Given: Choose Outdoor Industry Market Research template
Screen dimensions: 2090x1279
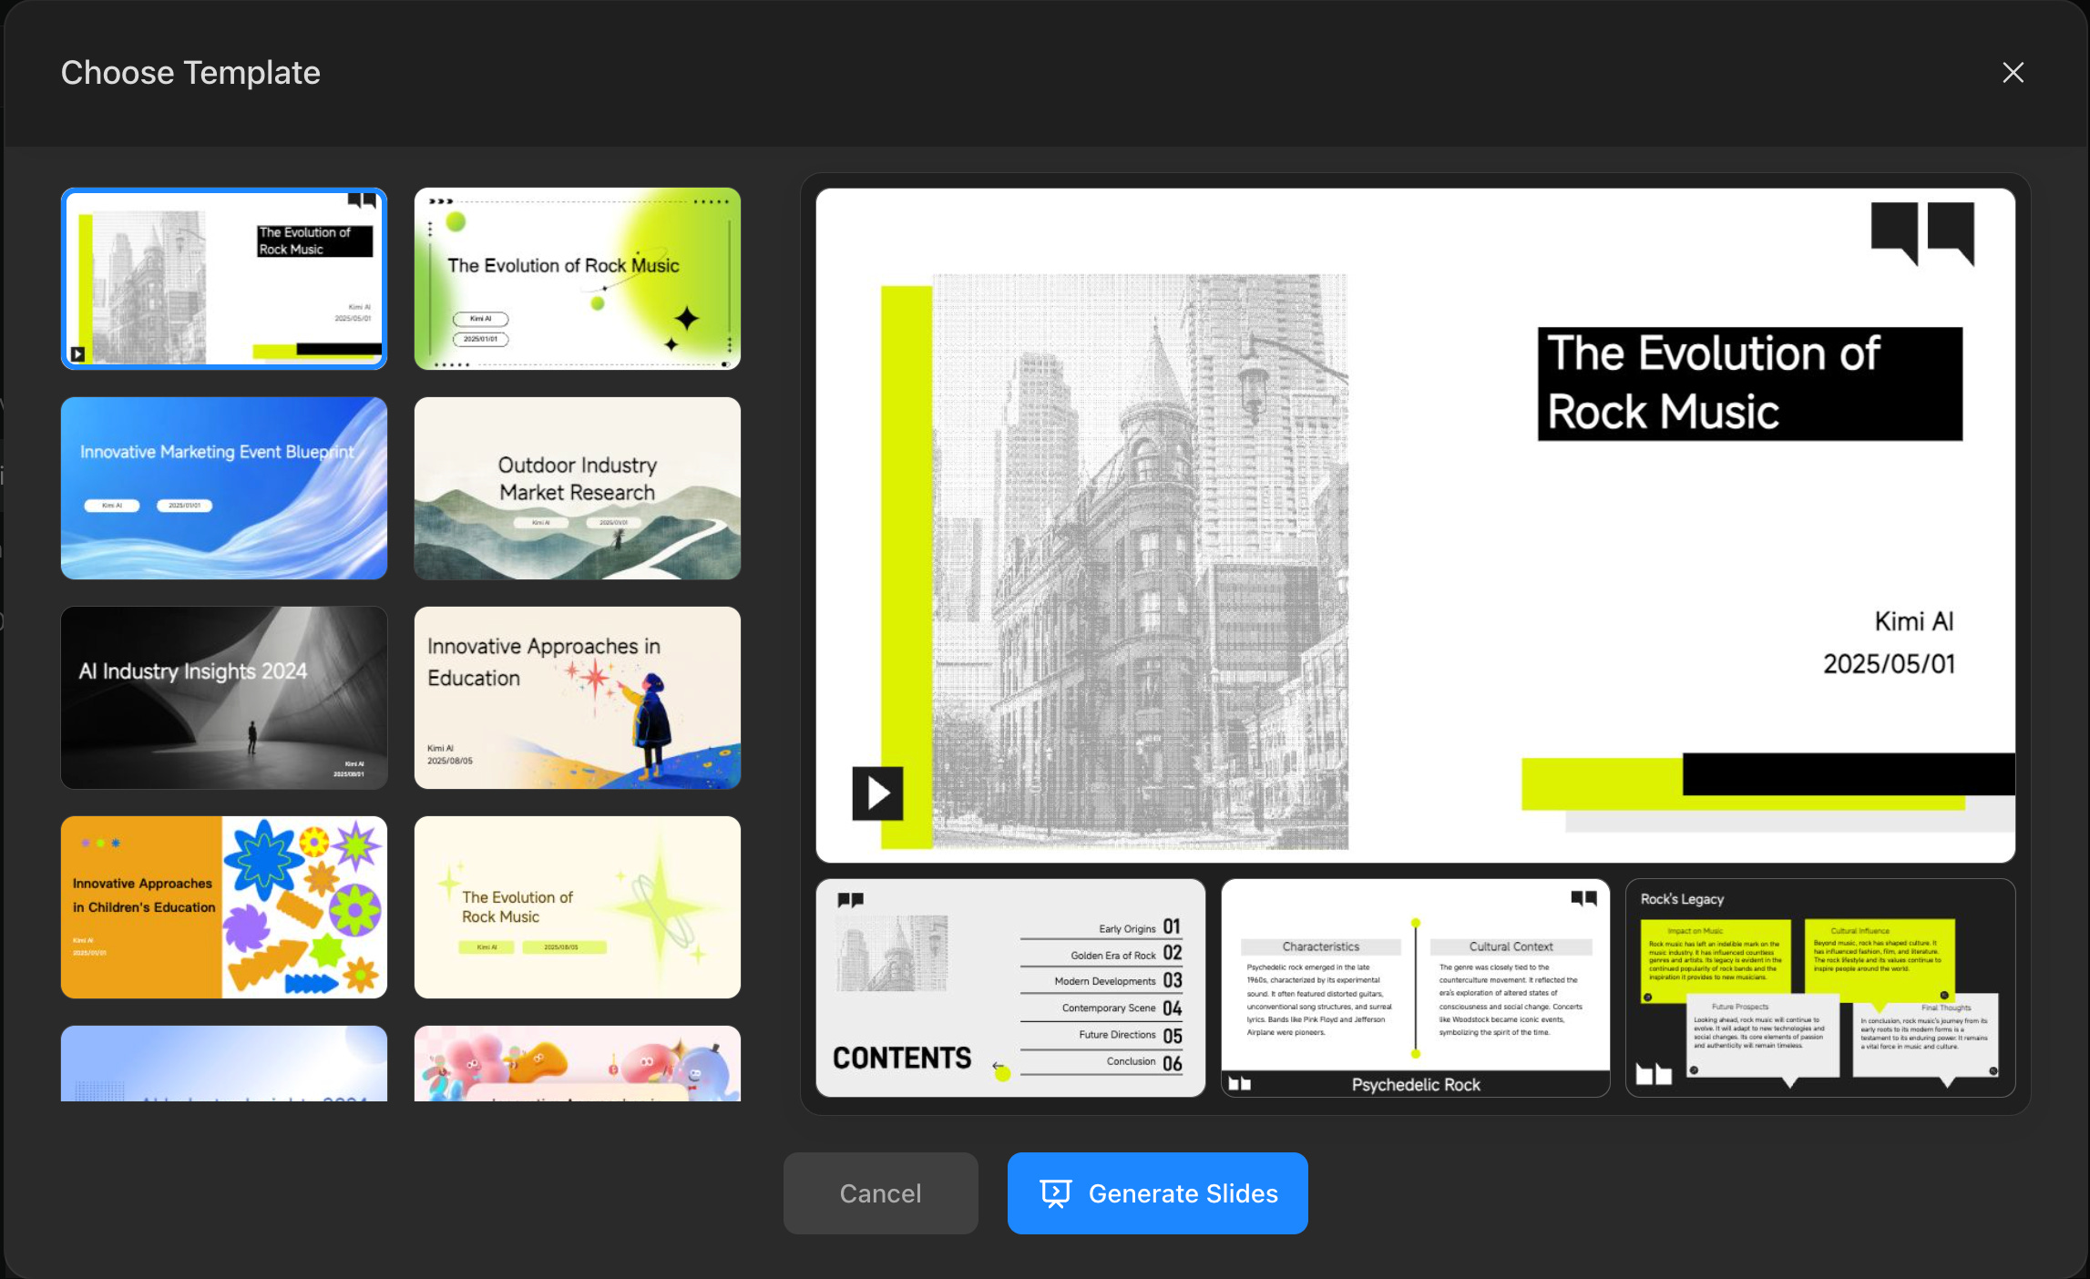Looking at the screenshot, I should point(577,488).
